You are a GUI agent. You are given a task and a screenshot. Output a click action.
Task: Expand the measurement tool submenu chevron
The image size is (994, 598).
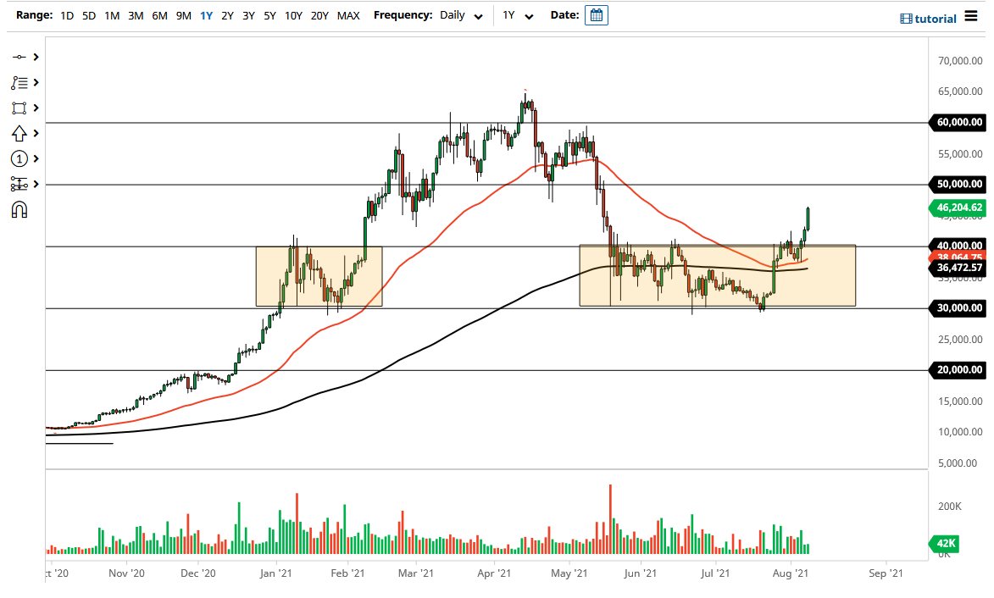tap(36, 184)
